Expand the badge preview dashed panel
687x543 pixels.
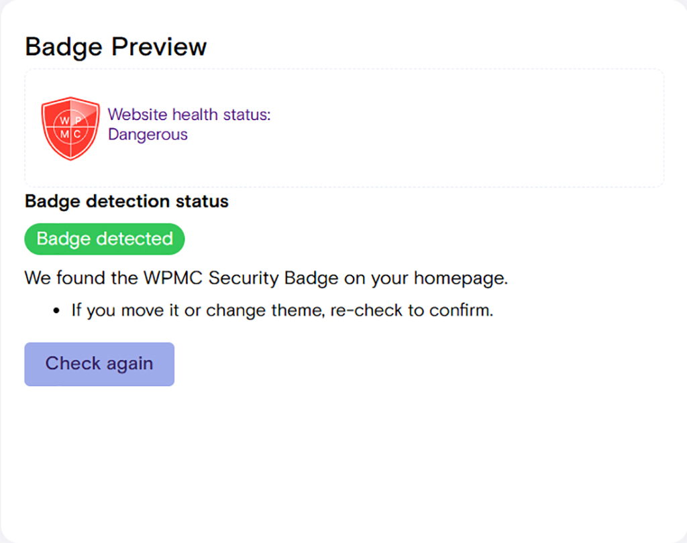[344, 127]
